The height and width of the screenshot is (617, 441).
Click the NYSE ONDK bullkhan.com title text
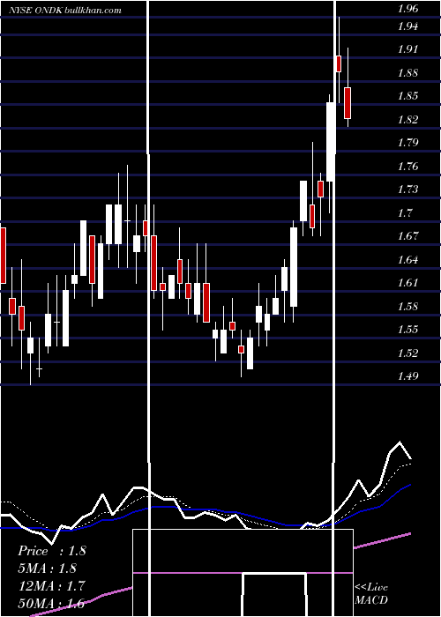[x=65, y=11]
